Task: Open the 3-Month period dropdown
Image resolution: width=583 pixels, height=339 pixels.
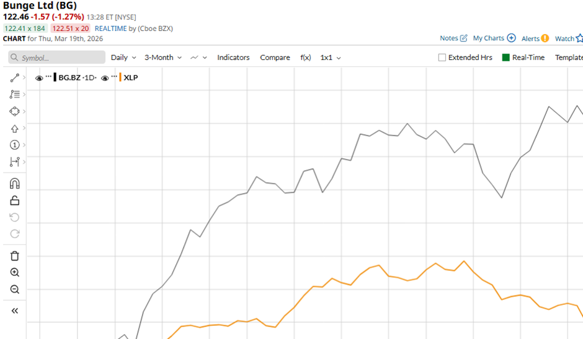Action: click(163, 58)
